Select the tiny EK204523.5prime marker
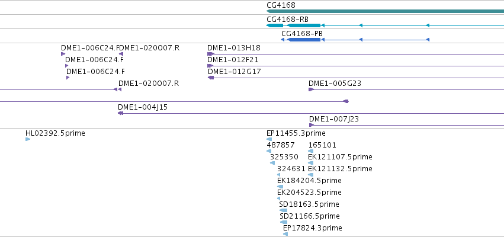Image resolution: width=504 pixels, height=237 pixels. 279,198
